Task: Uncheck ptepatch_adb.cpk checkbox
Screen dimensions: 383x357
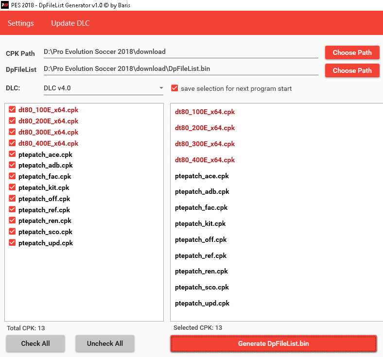Action: click(12, 165)
